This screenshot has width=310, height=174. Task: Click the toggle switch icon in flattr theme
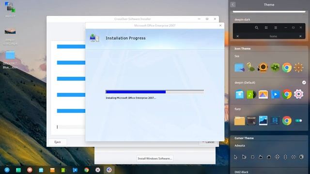point(298,120)
